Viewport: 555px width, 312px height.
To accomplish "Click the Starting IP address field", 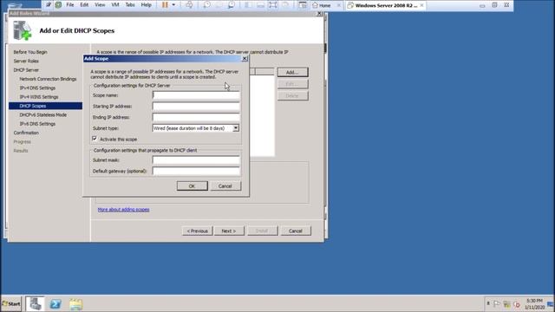I will point(196,106).
